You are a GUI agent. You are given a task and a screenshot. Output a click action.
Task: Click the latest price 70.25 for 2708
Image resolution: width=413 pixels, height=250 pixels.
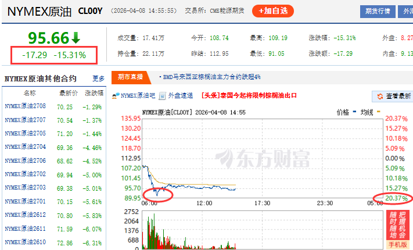click(x=64, y=107)
